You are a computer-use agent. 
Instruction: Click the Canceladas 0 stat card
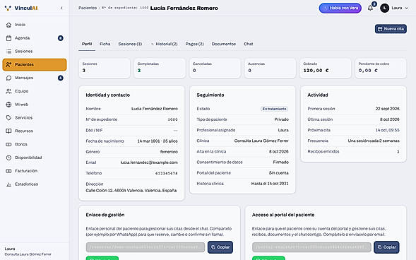pos(215,69)
